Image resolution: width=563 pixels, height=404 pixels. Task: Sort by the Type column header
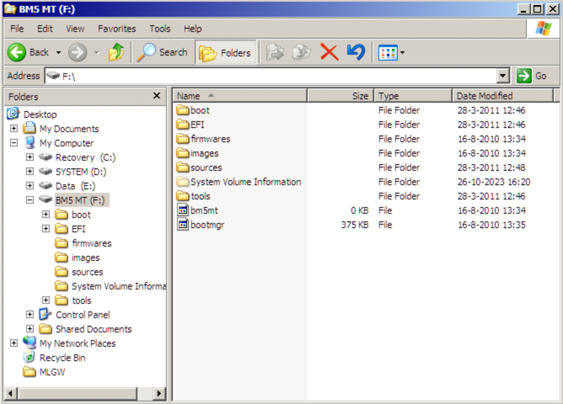413,96
